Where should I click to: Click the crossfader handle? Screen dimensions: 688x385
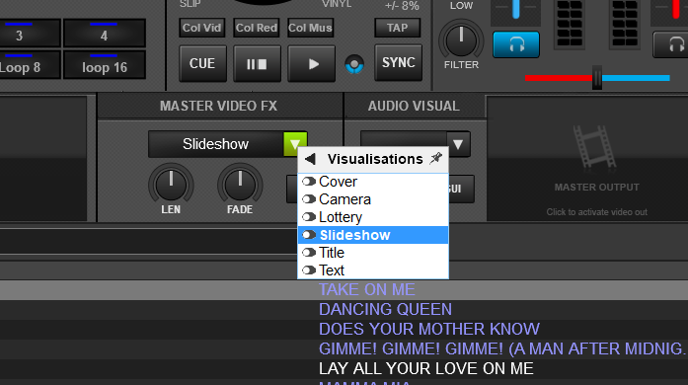[597, 78]
